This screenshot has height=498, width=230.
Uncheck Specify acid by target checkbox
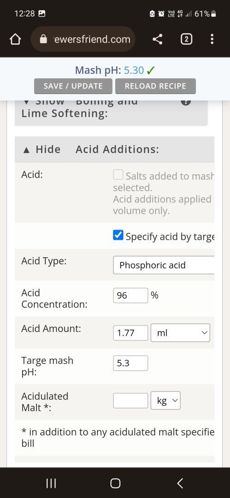pyautogui.click(x=118, y=235)
